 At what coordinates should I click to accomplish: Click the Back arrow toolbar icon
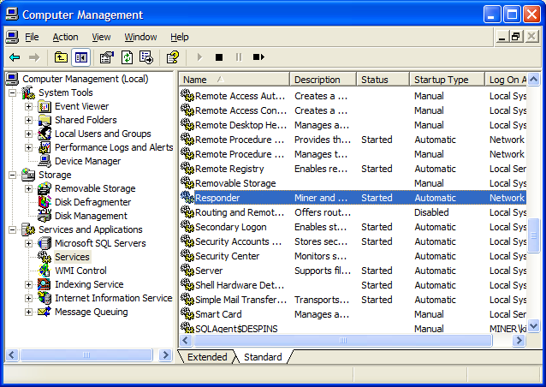[x=15, y=57]
